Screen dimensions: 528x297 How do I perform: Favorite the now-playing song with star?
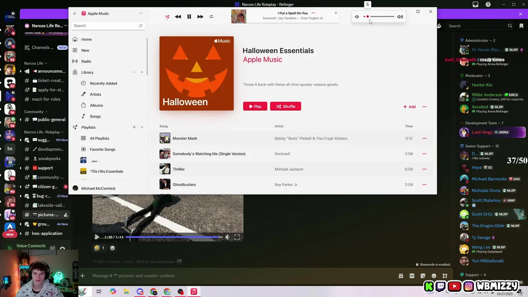(336, 13)
